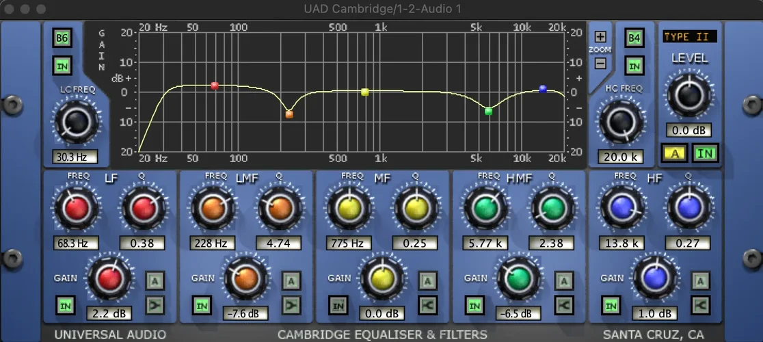Click the yellow MF FREQ knob
The width and height of the screenshot is (763, 342).
coord(349,208)
